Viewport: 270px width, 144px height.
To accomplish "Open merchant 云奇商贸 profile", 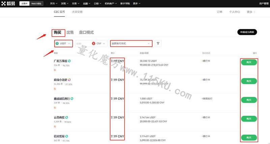I will (x=59, y=117).
